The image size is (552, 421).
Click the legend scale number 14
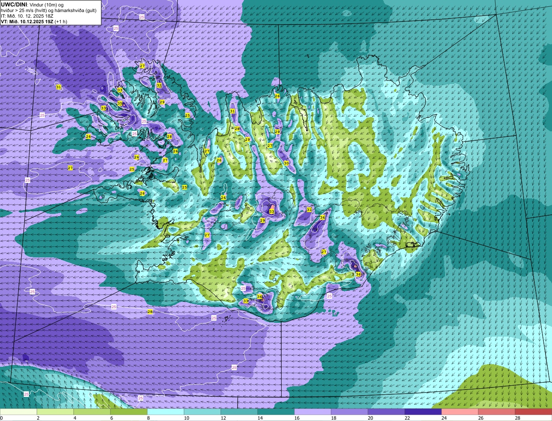[x=260, y=418]
